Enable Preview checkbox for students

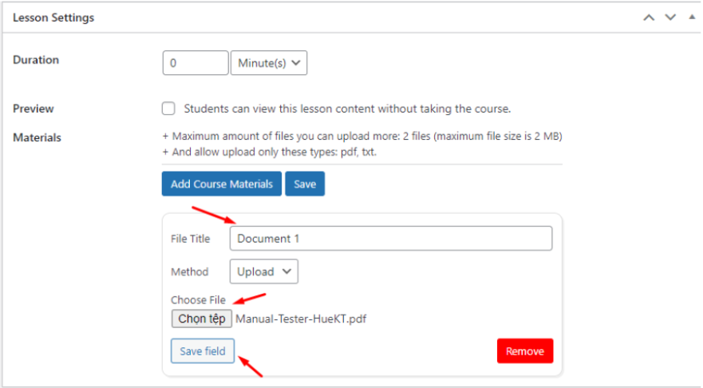[x=168, y=109]
